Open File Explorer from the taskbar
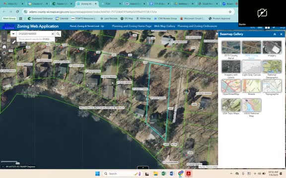The height and width of the screenshot is (178, 286). (155, 174)
